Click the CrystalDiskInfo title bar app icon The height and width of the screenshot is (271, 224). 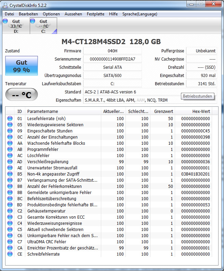(5, 5)
